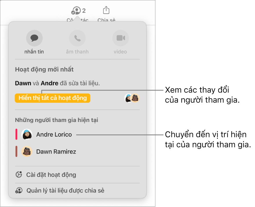Viewport: 255px width, 207px height.
Task: Jump to Dawn Ramirez's current location
Action: click(56, 152)
